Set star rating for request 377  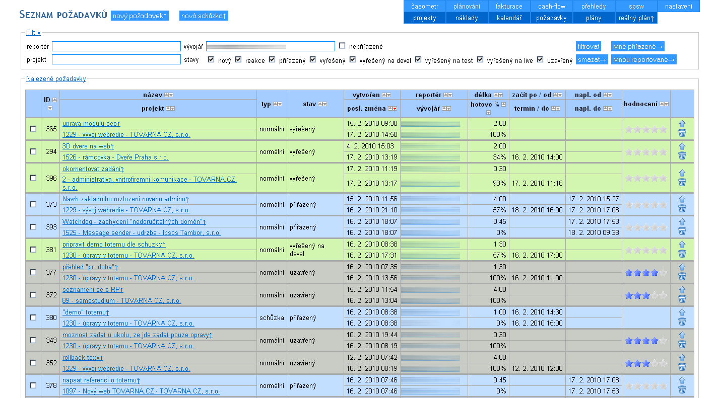pos(646,273)
